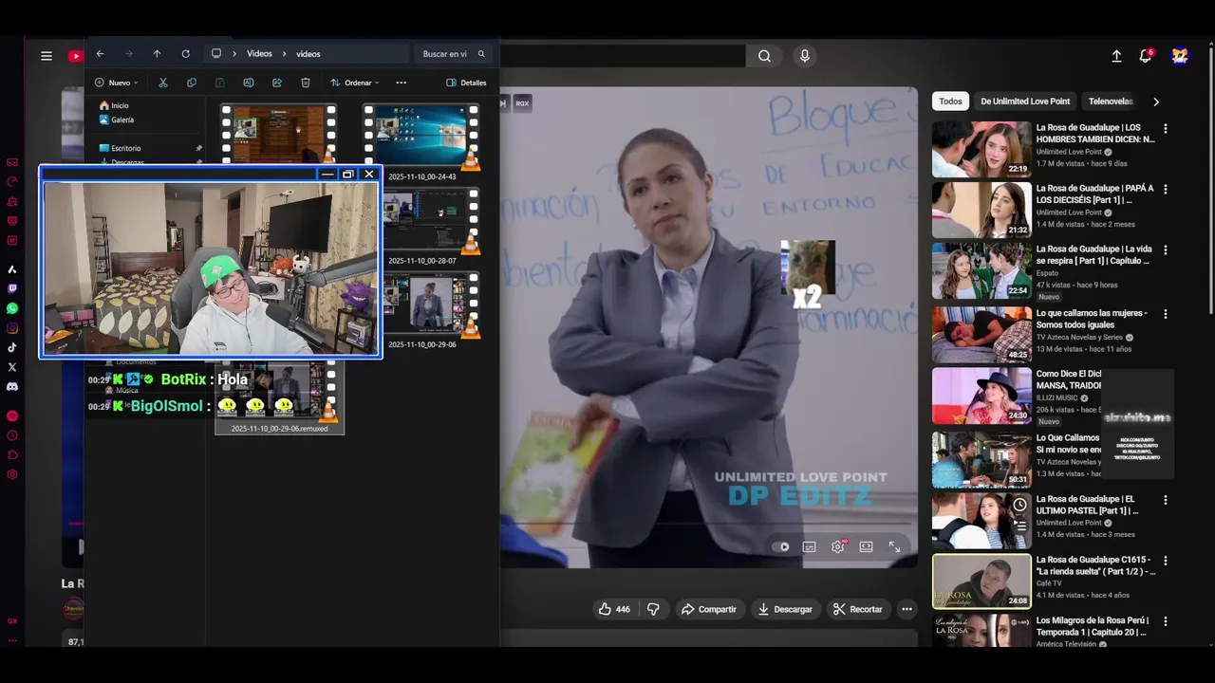Image resolution: width=1215 pixels, height=683 pixels.
Task: Click the Recortar clip button
Action: point(857,609)
